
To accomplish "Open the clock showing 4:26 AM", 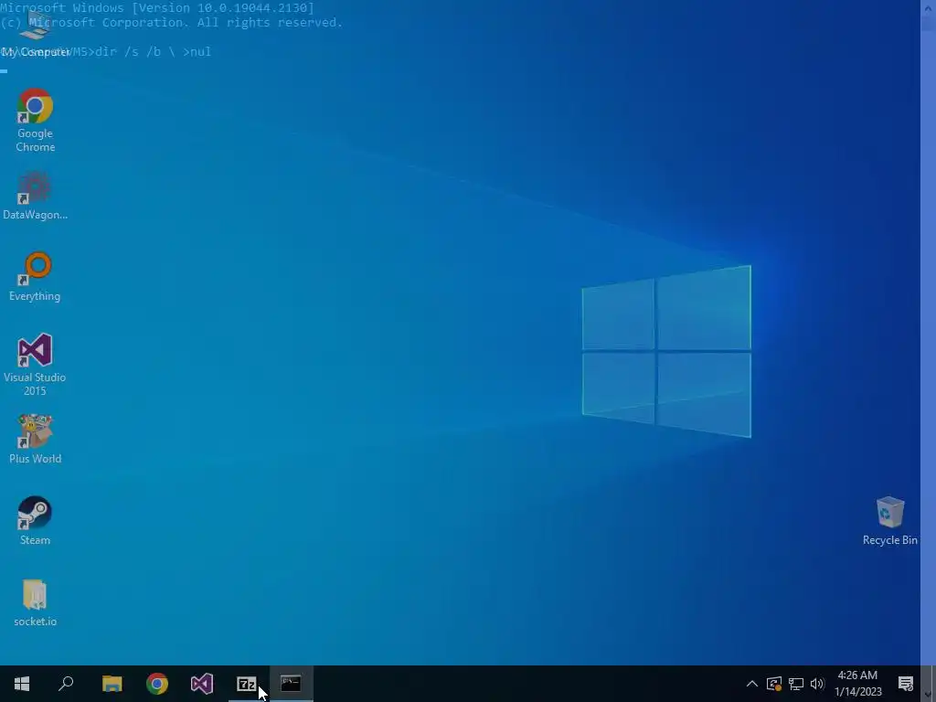I will tap(857, 684).
